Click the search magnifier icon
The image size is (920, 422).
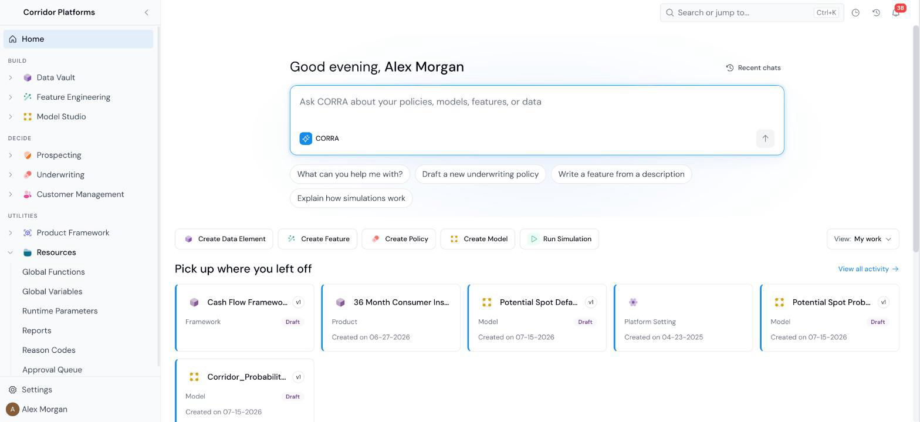pyautogui.click(x=669, y=12)
